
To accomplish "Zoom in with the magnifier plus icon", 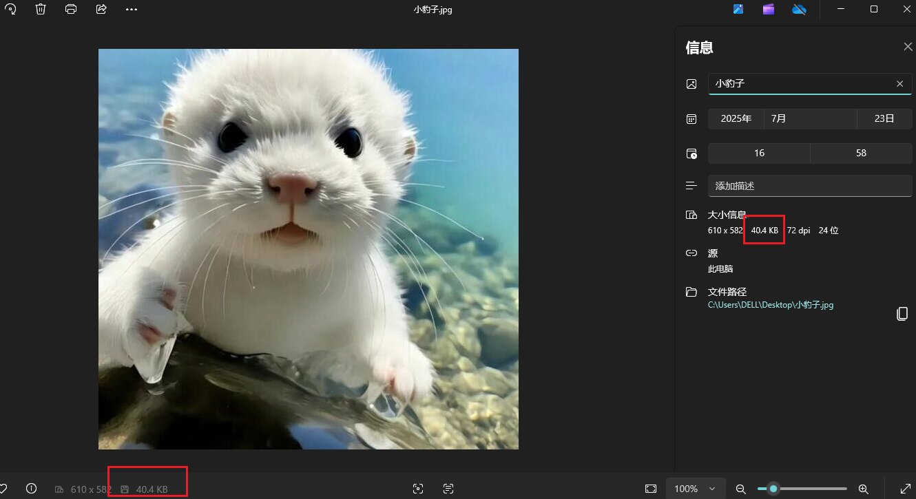I will [864, 489].
